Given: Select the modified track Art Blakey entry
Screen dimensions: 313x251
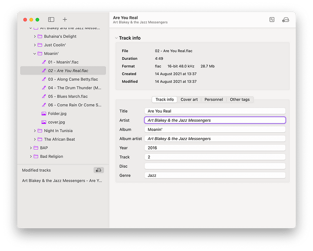Looking at the screenshot, I should (x=62, y=181).
